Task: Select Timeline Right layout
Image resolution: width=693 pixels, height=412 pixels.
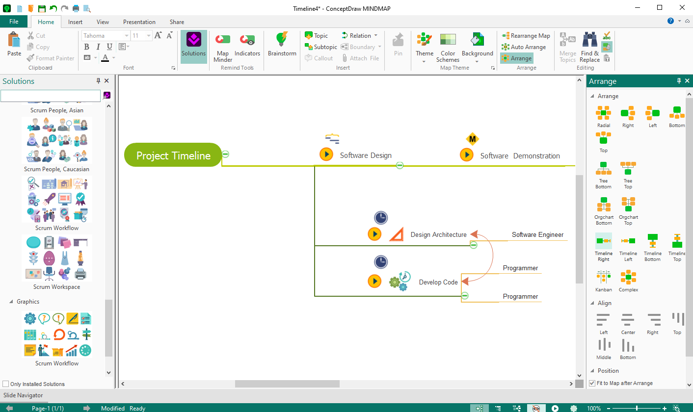Action: [x=603, y=248]
